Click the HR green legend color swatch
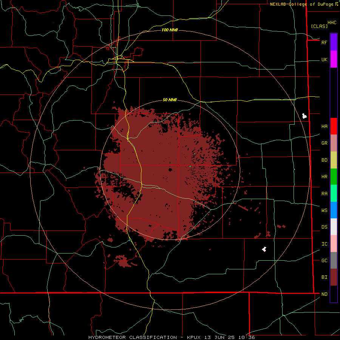The width and height of the screenshot is (340, 340). pyautogui.click(x=334, y=176)
